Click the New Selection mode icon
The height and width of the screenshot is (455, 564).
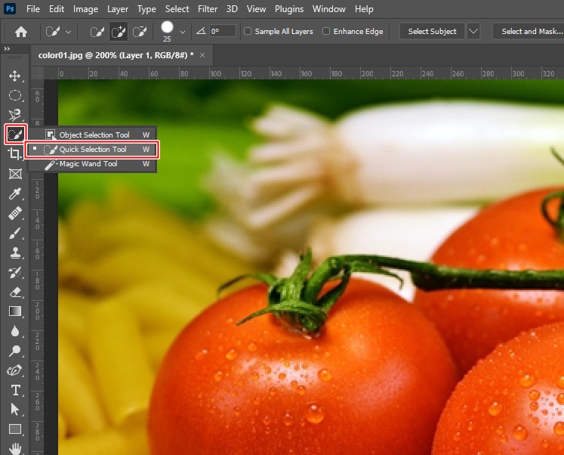point(97,32)
